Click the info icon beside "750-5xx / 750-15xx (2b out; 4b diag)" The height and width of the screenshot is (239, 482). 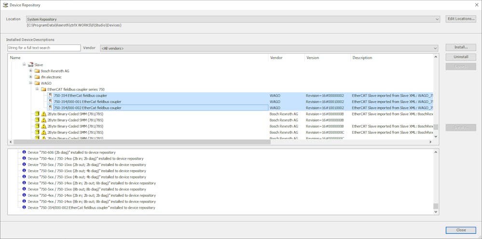tap(24, 171)
